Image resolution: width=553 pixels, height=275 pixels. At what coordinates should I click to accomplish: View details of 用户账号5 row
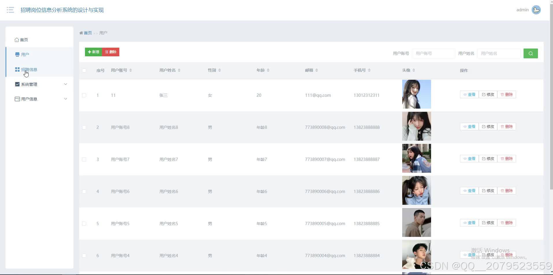469,223
